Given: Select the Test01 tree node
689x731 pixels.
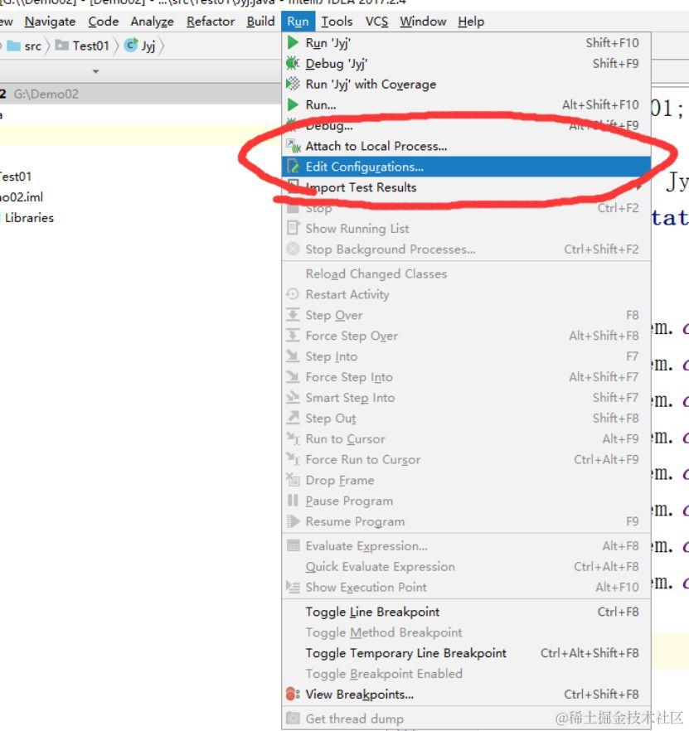Looking at the screenshot, I should coord(16,177).
